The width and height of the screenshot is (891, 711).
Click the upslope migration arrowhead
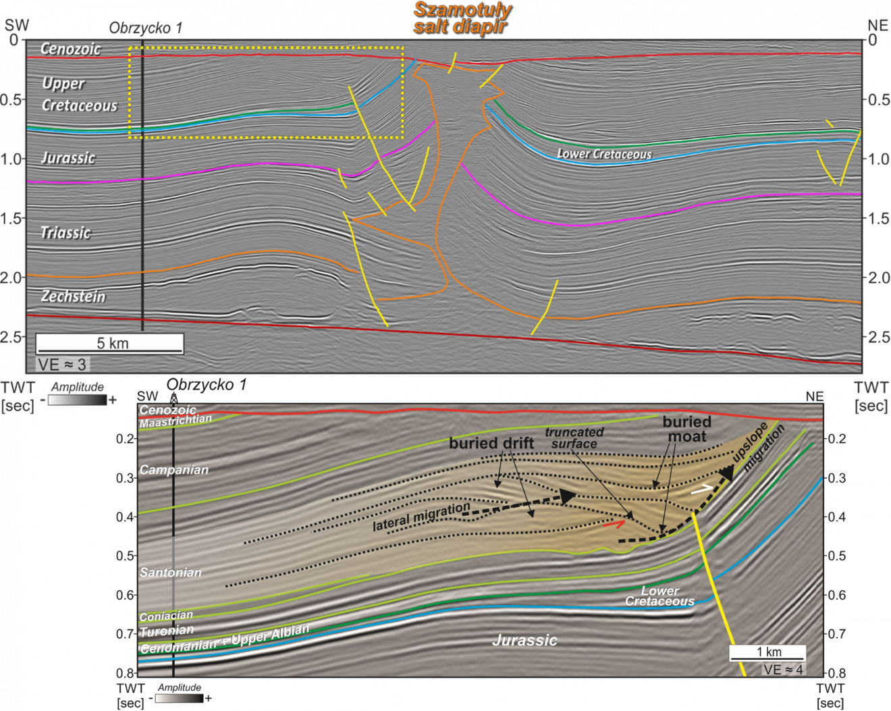point(726,474)
